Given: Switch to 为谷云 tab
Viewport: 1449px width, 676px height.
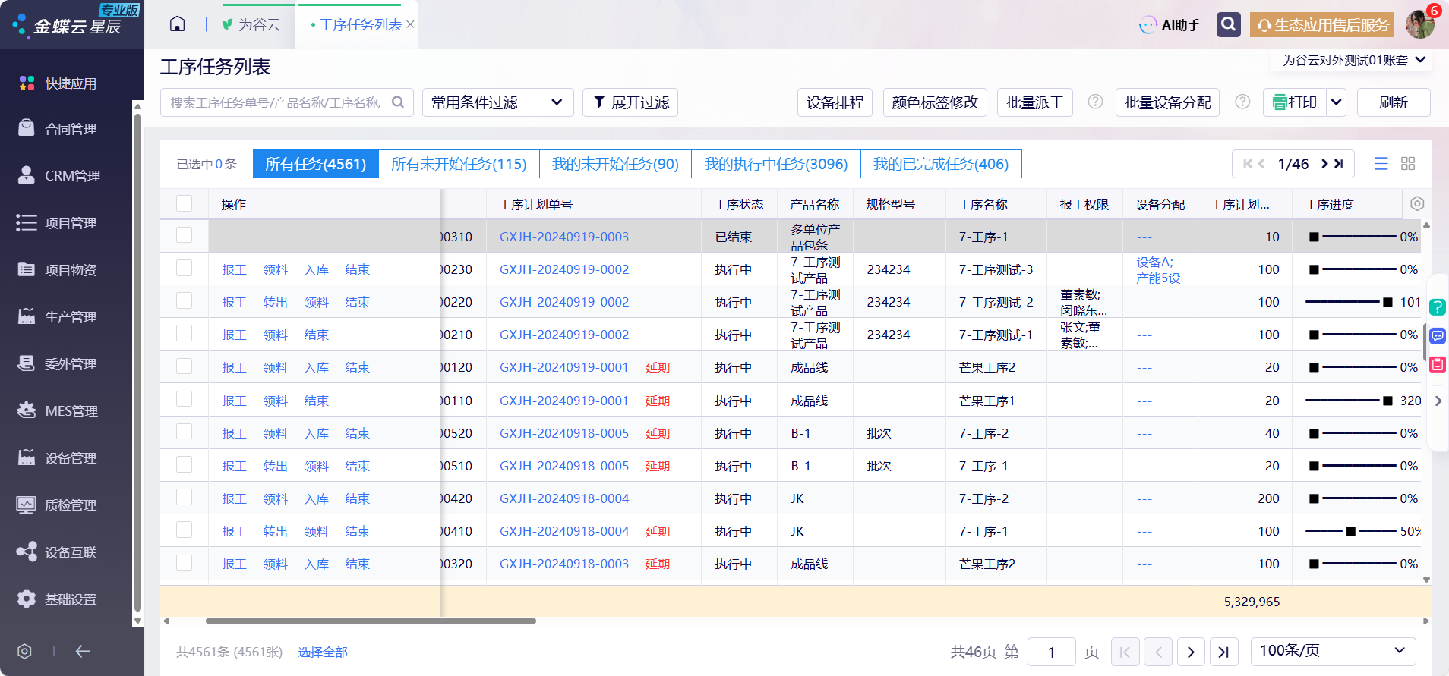Looking at the screenshot, I should point(251,25).
